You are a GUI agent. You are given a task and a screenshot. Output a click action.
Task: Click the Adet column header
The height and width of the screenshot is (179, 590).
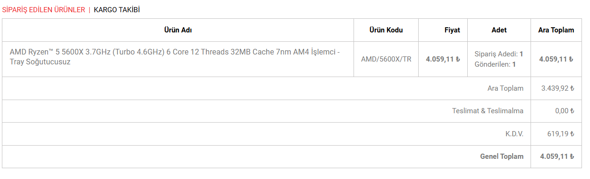(499, 30)
